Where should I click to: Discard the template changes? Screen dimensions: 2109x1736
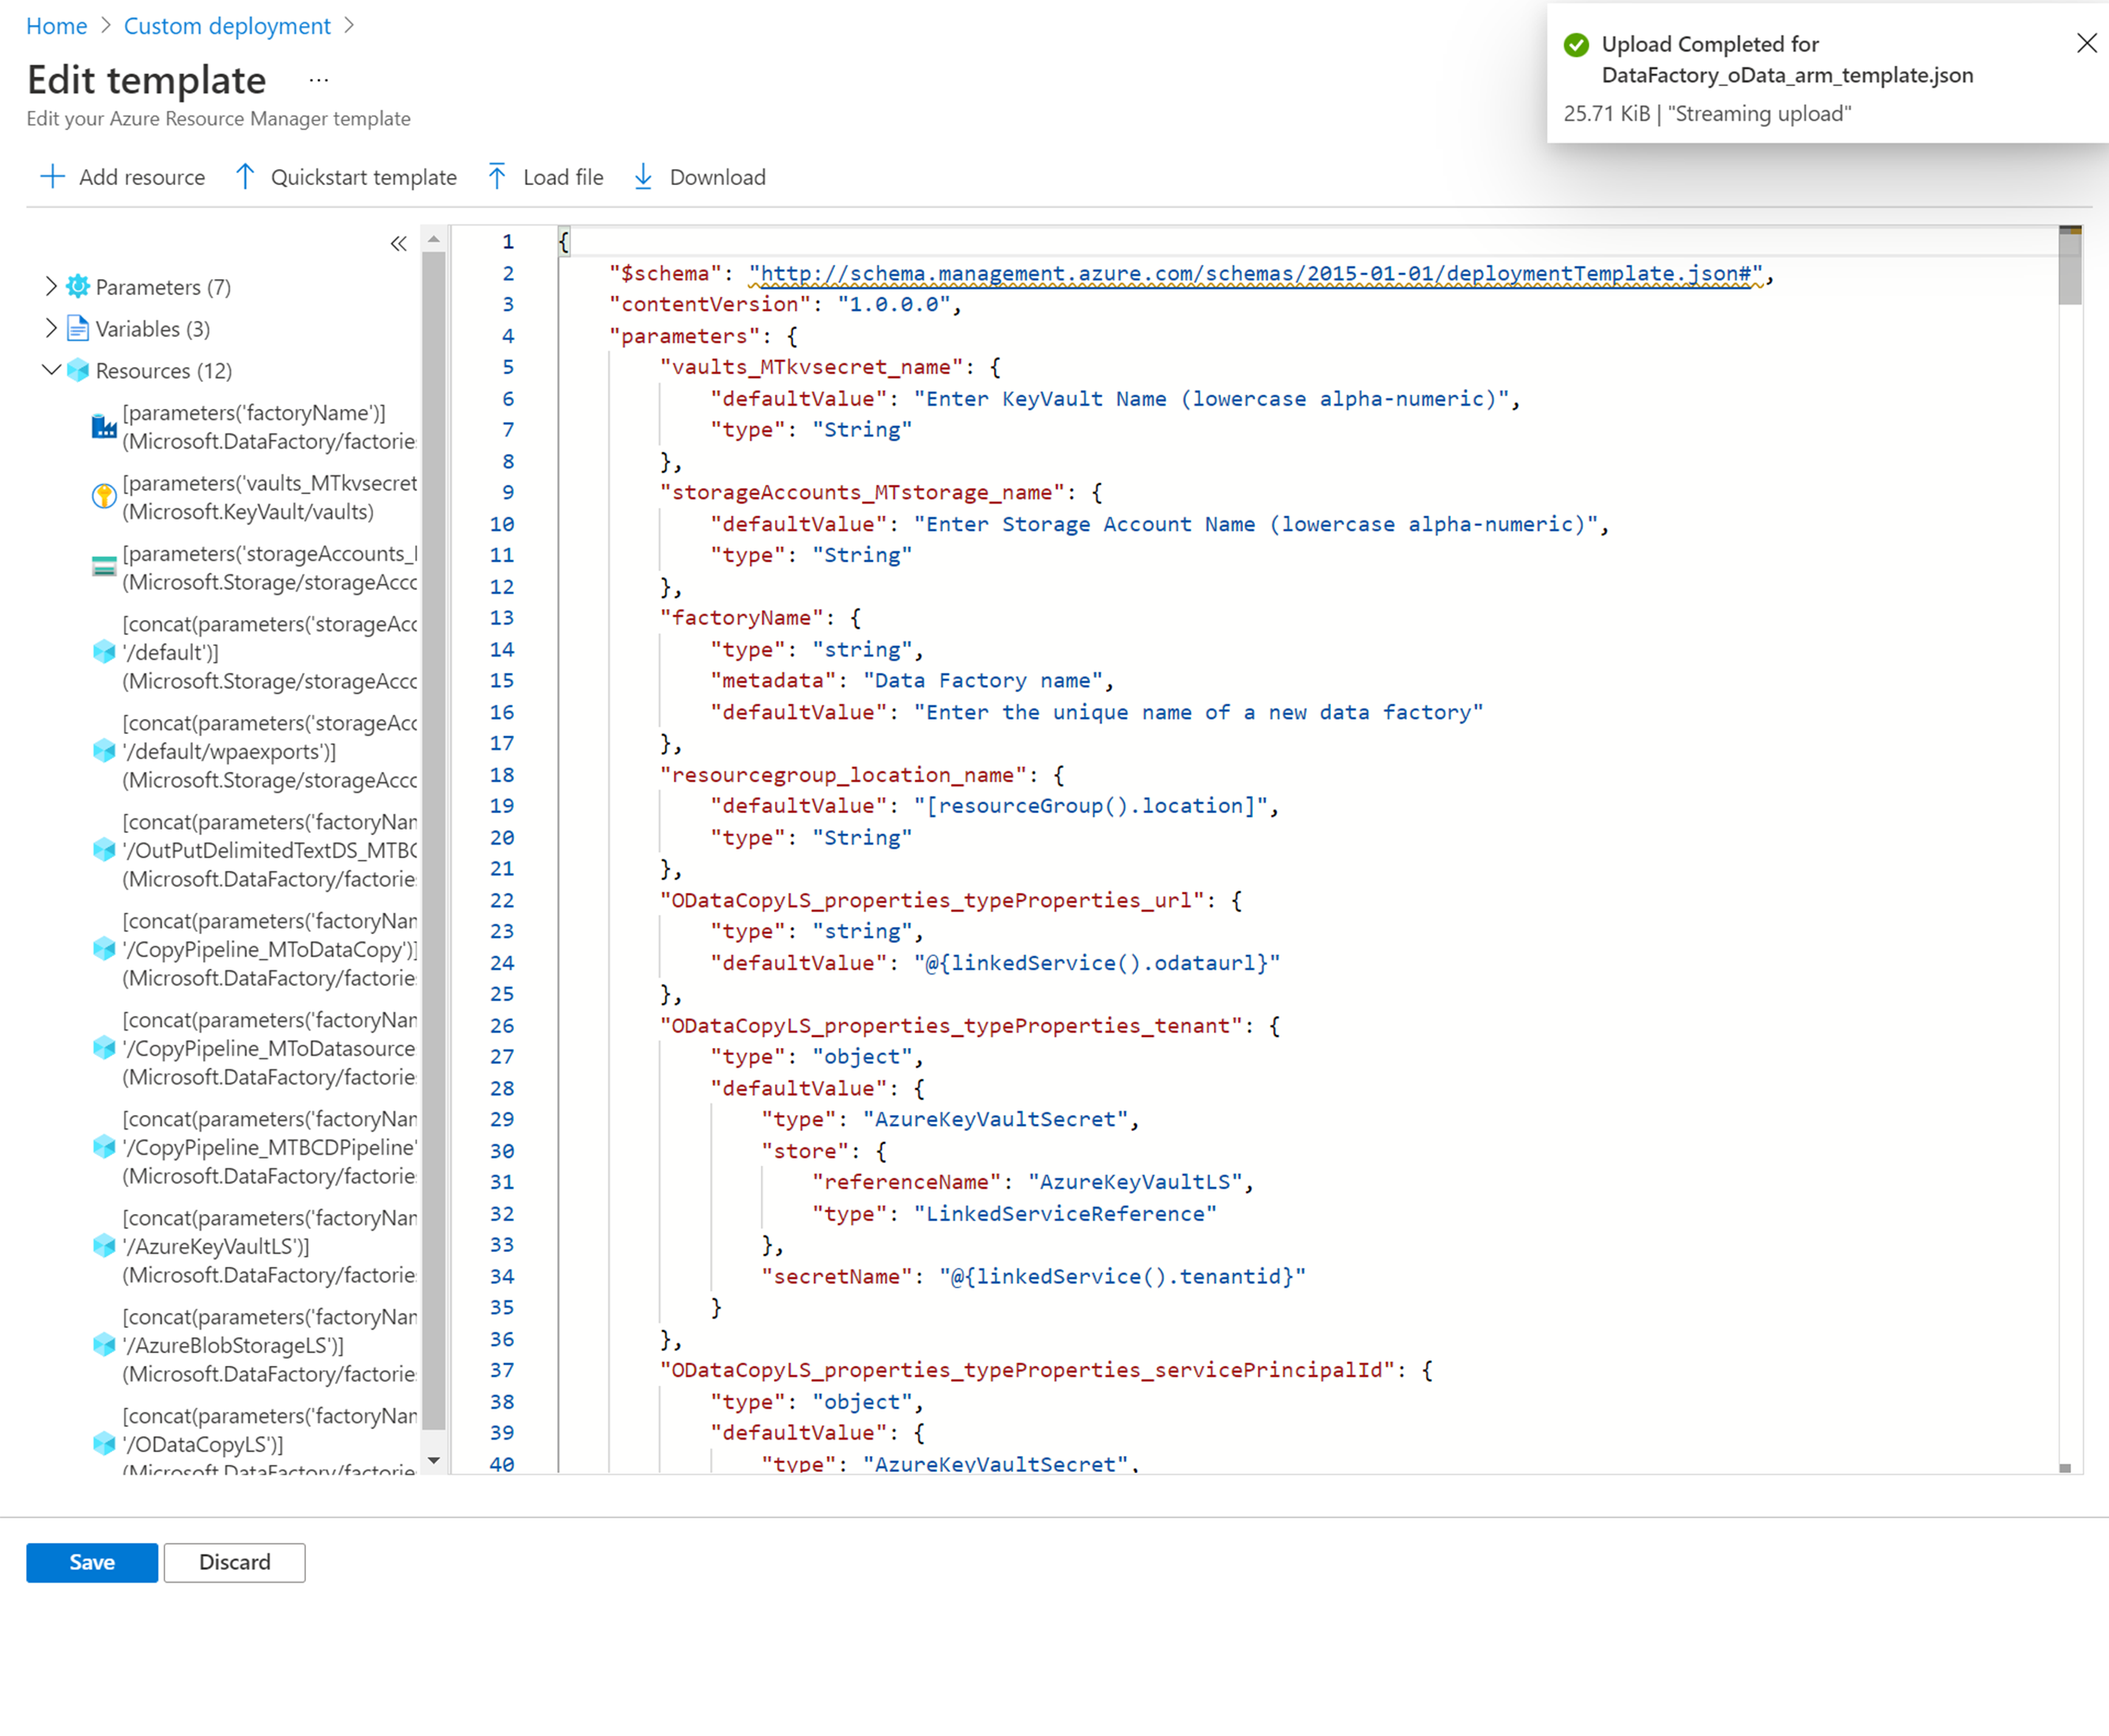pos(234,1562)
